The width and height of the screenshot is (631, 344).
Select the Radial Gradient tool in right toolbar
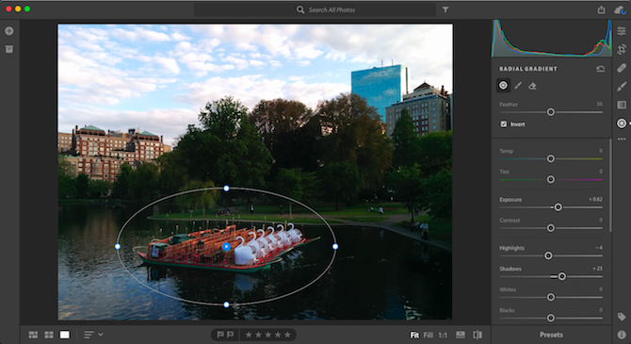[x=622, y=123]
